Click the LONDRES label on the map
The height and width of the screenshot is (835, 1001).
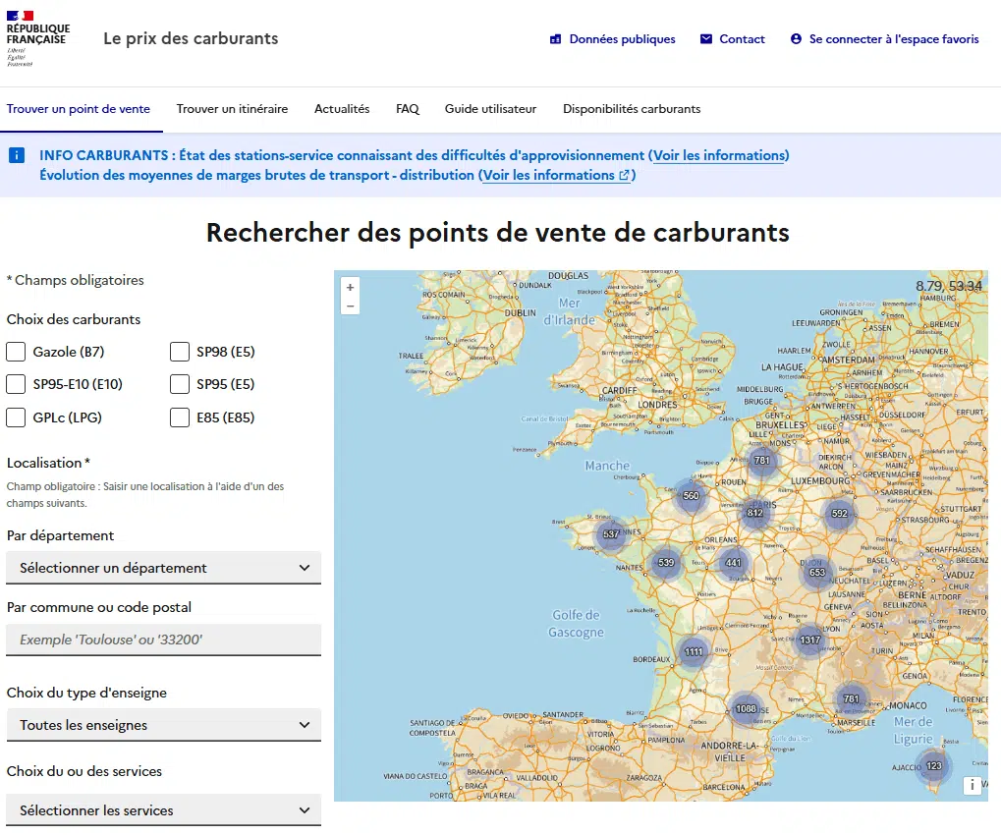657,405
